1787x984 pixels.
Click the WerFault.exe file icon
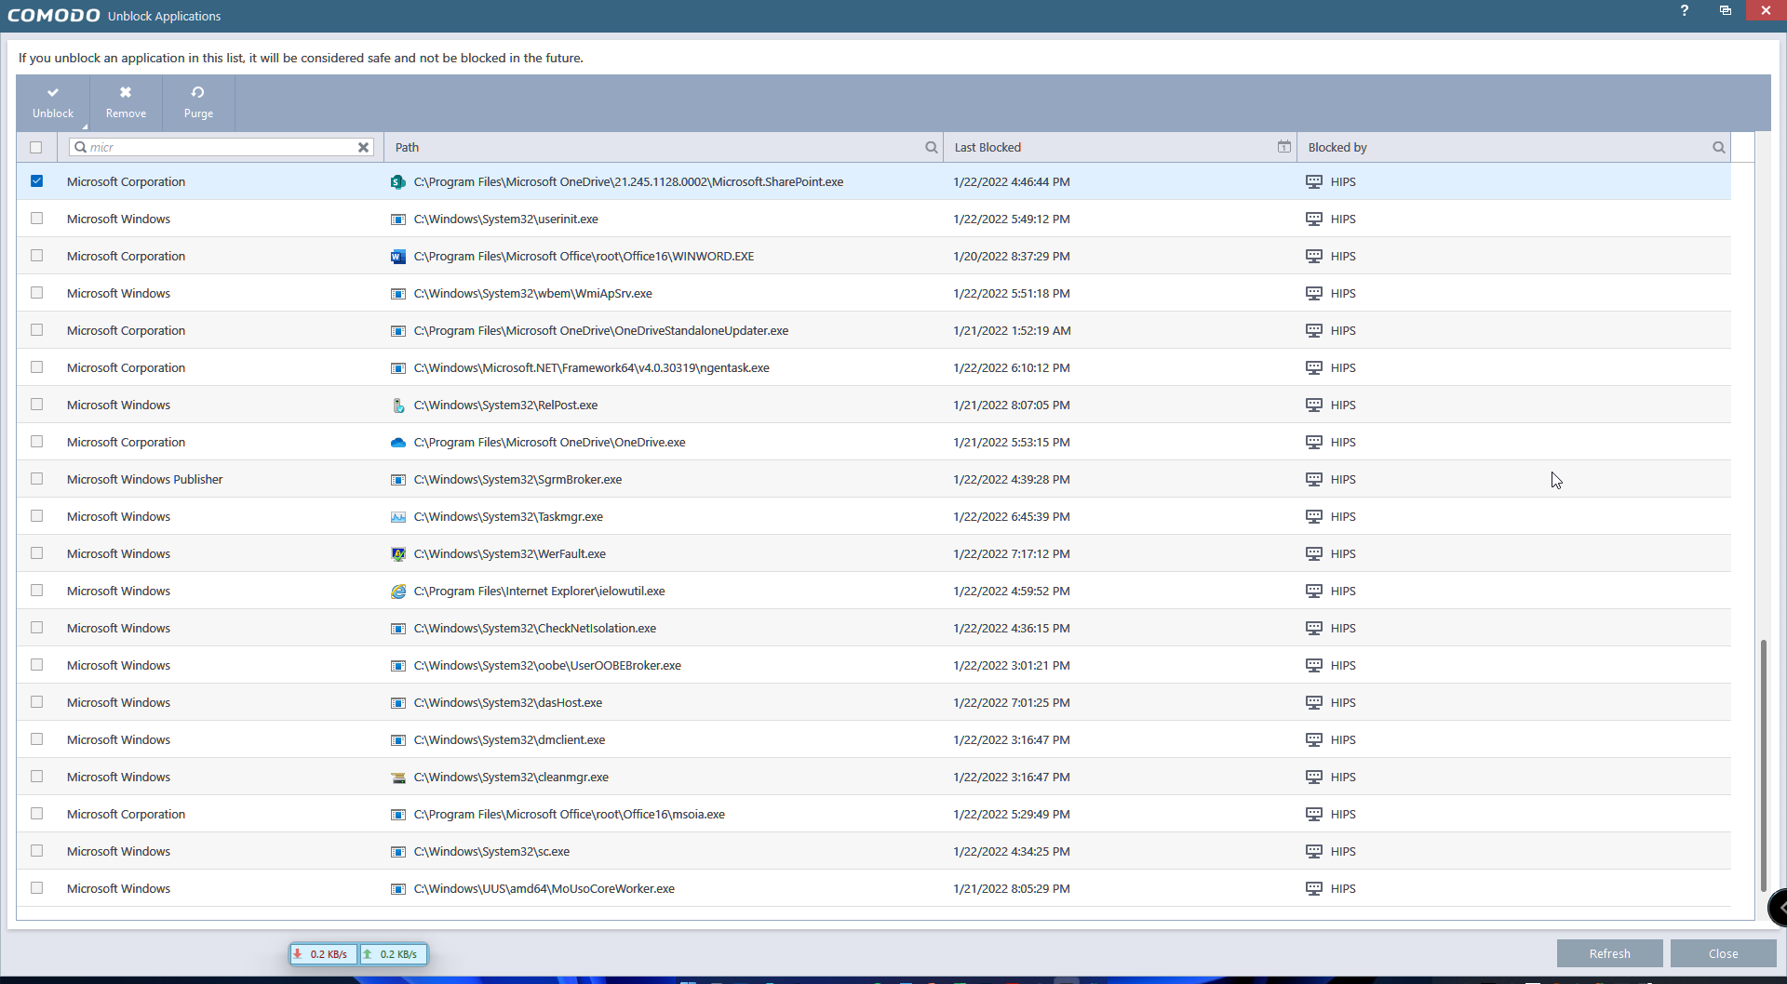pyautogui.click(x=398, y=554)
